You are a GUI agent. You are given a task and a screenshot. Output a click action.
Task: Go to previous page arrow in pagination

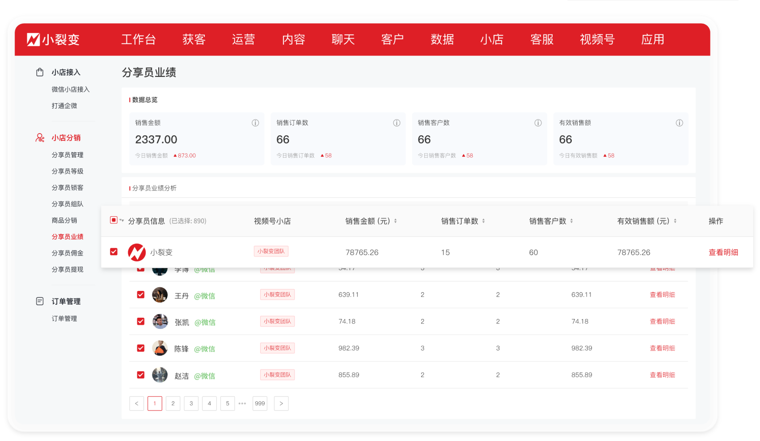(x=137, y=403)
